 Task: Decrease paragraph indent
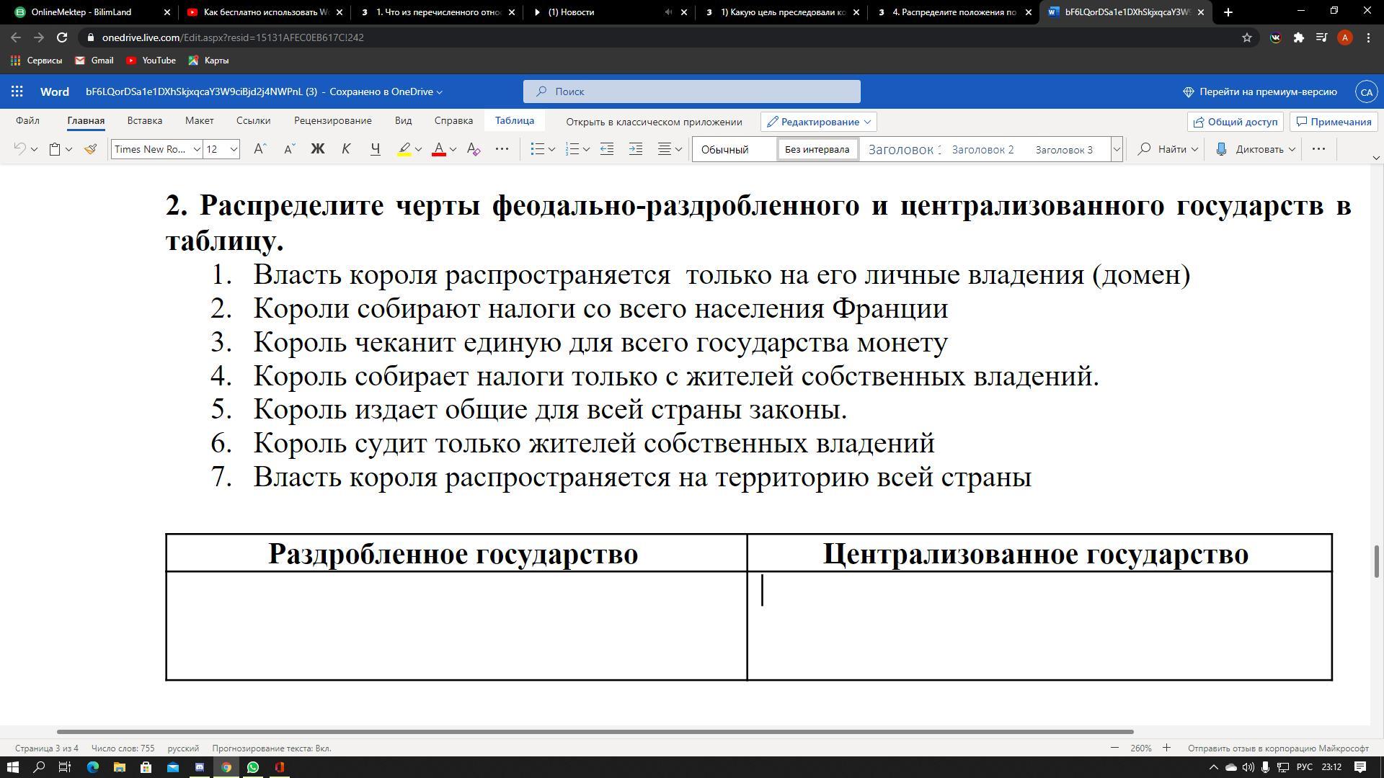(607, 149)
